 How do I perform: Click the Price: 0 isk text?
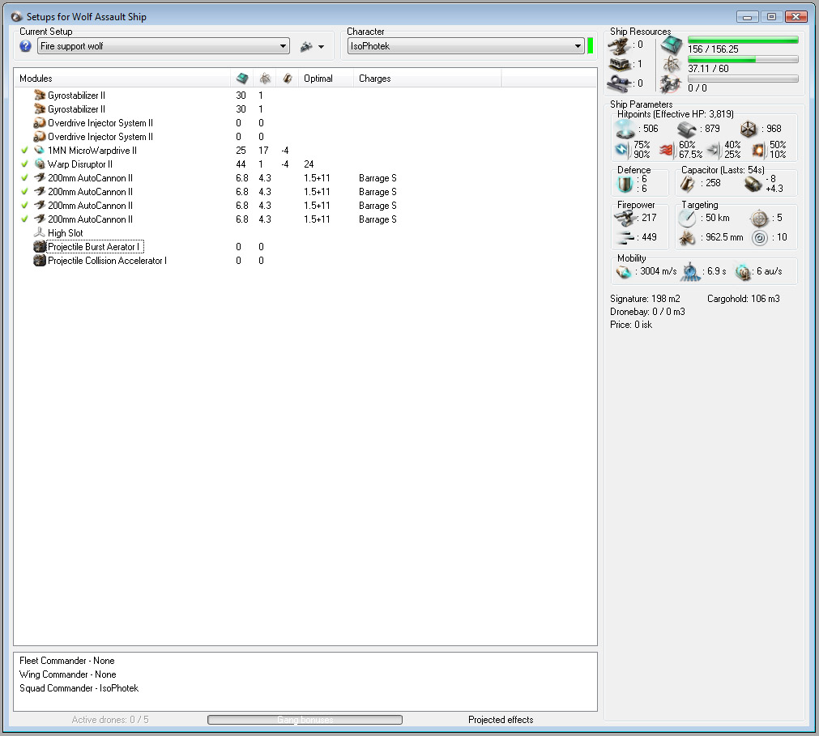(x=631, y=325)
